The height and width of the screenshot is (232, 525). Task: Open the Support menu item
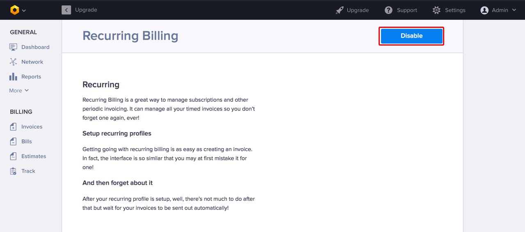(407, 10)
